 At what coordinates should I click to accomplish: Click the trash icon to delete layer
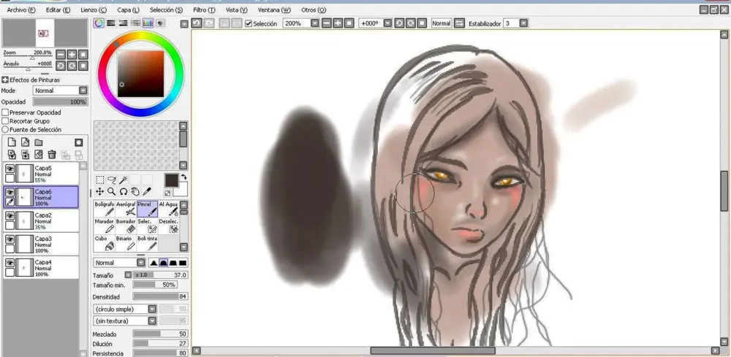pos(52,154)
